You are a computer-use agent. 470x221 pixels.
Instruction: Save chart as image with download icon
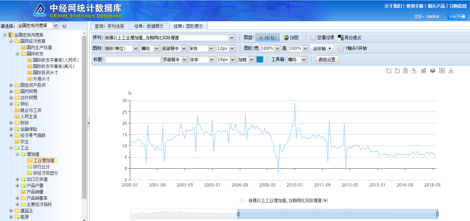pyautogui.click(x=451, y=71)
